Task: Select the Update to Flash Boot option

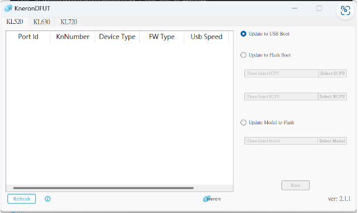Action: point(243,55)
